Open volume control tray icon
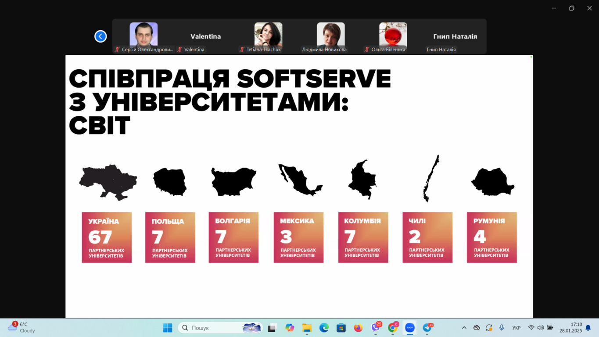The width and height of the screenshot is (599, 337). pos(541,328)
